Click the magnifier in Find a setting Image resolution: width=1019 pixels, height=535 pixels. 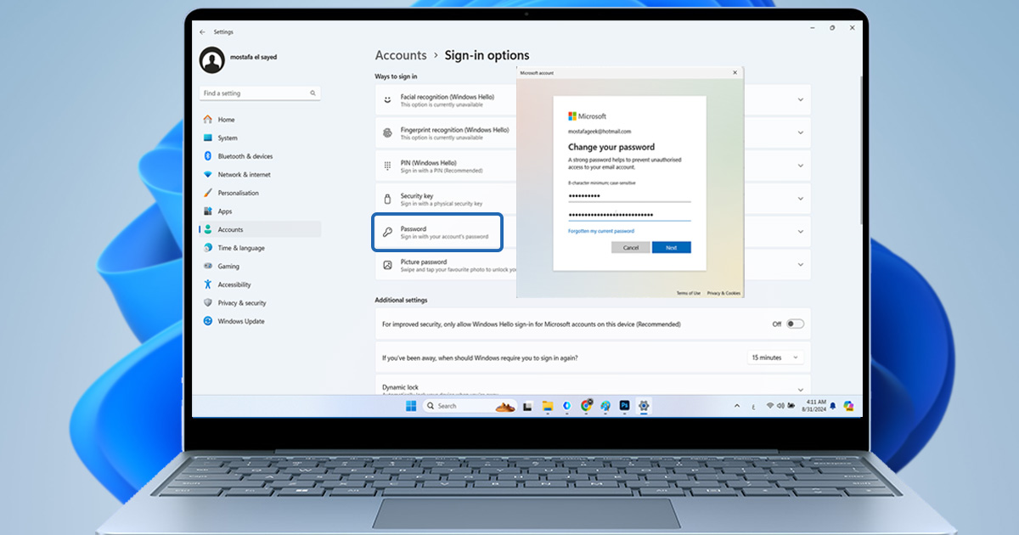click(x=312, y=93)
